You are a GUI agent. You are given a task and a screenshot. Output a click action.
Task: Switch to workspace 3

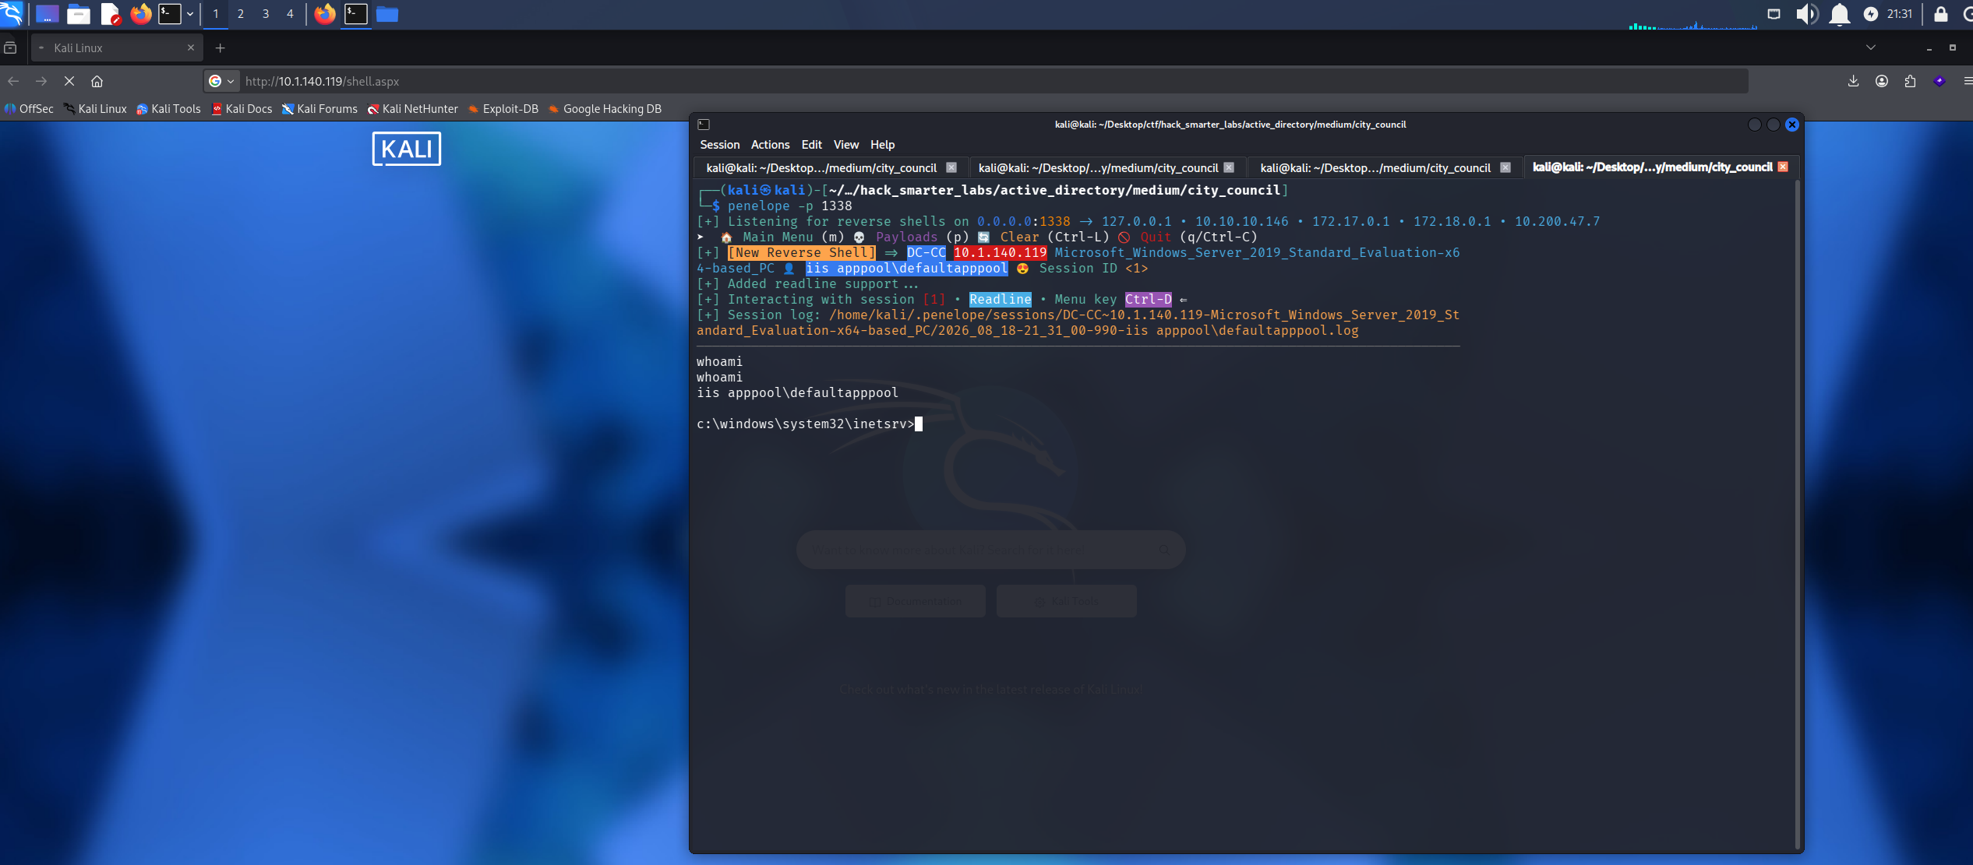pos(266,13)
